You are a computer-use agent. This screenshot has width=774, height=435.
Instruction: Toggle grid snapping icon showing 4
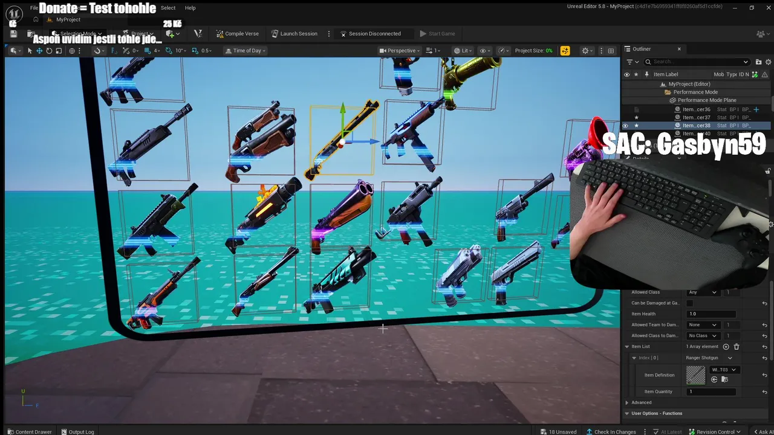pyautogui.click(x=147, y=51)
